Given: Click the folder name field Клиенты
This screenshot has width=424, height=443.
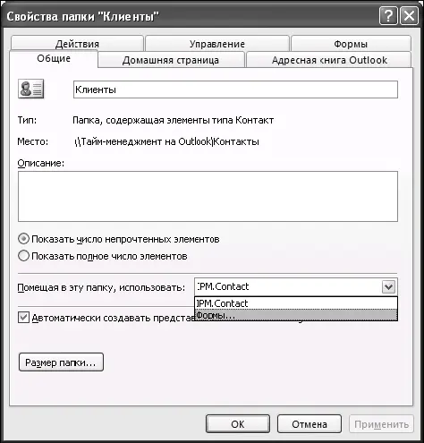Looking at the screenshot, I should click(x=235, y=89).
